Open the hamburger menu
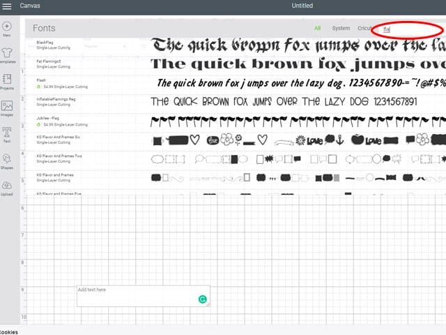The image size is (446, 335). pos(6,6)
